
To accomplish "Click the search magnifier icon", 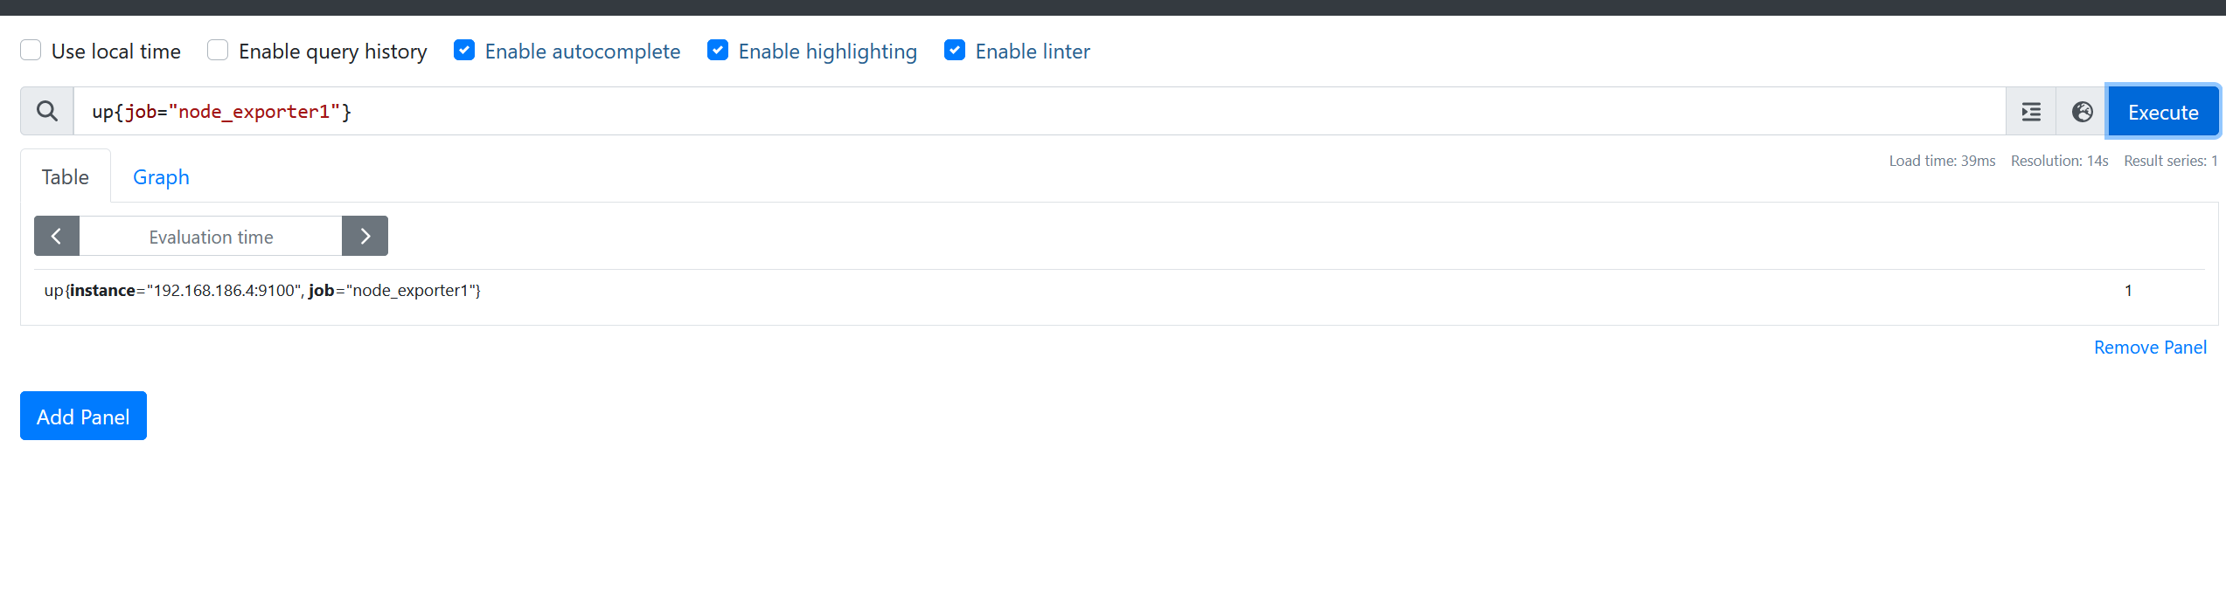I will 47,111.
